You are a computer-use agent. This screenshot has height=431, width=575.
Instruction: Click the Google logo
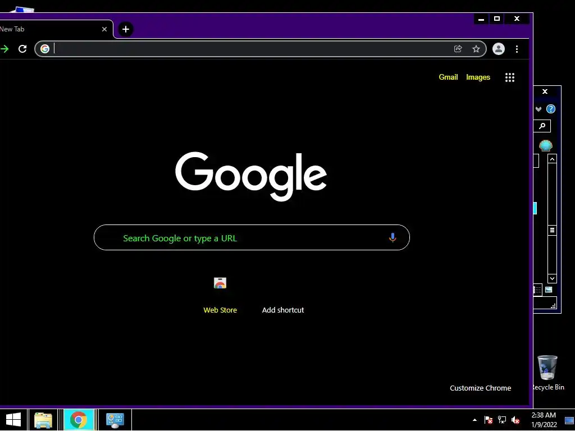click(251, 176)
